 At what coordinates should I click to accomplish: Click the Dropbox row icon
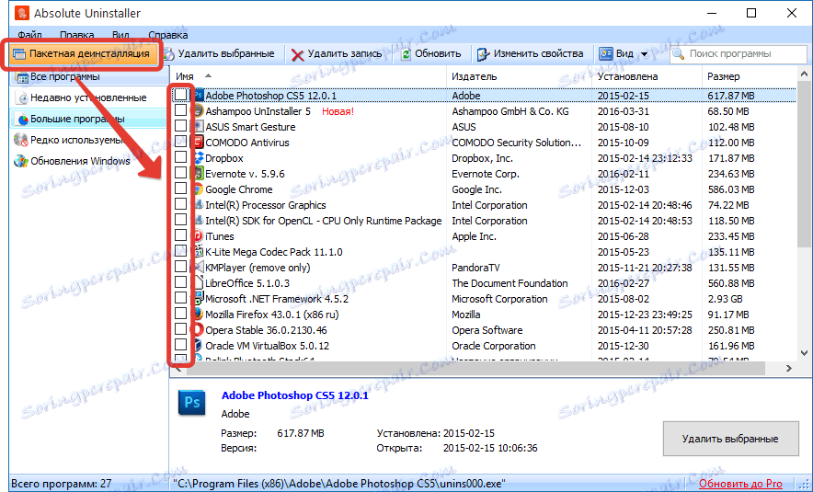coord(199,157)
